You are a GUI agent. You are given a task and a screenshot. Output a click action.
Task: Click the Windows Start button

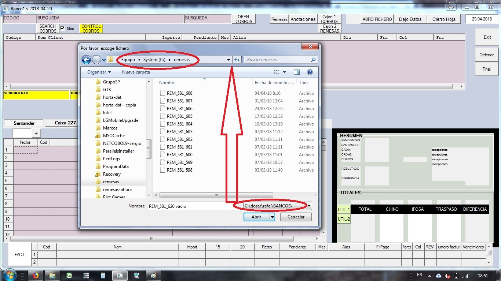[10, 275]
